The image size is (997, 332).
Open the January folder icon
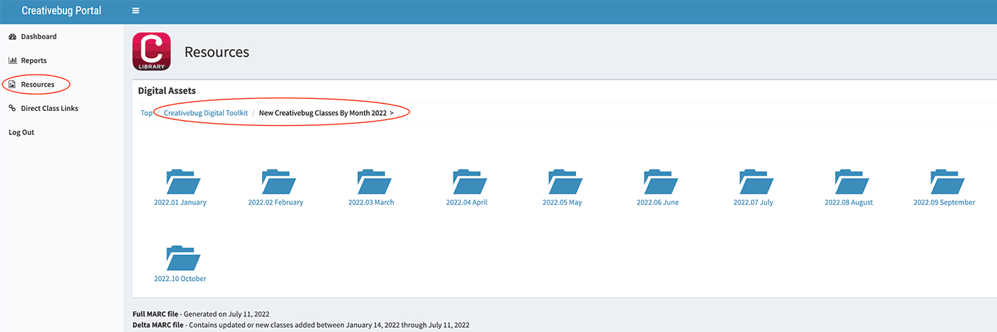184,182
